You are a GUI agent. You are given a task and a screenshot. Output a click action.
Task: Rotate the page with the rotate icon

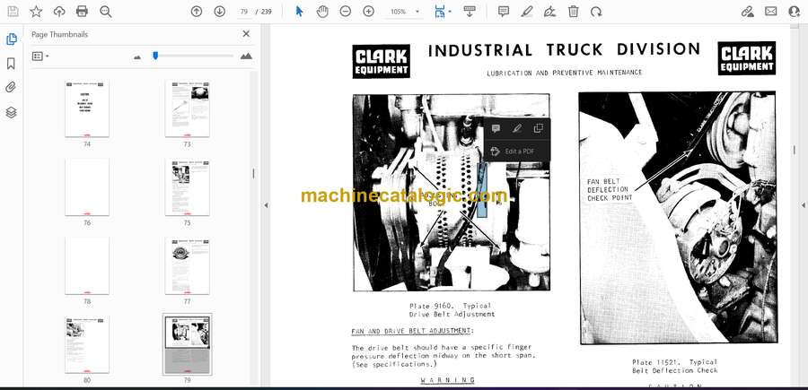tap(596, 12)
